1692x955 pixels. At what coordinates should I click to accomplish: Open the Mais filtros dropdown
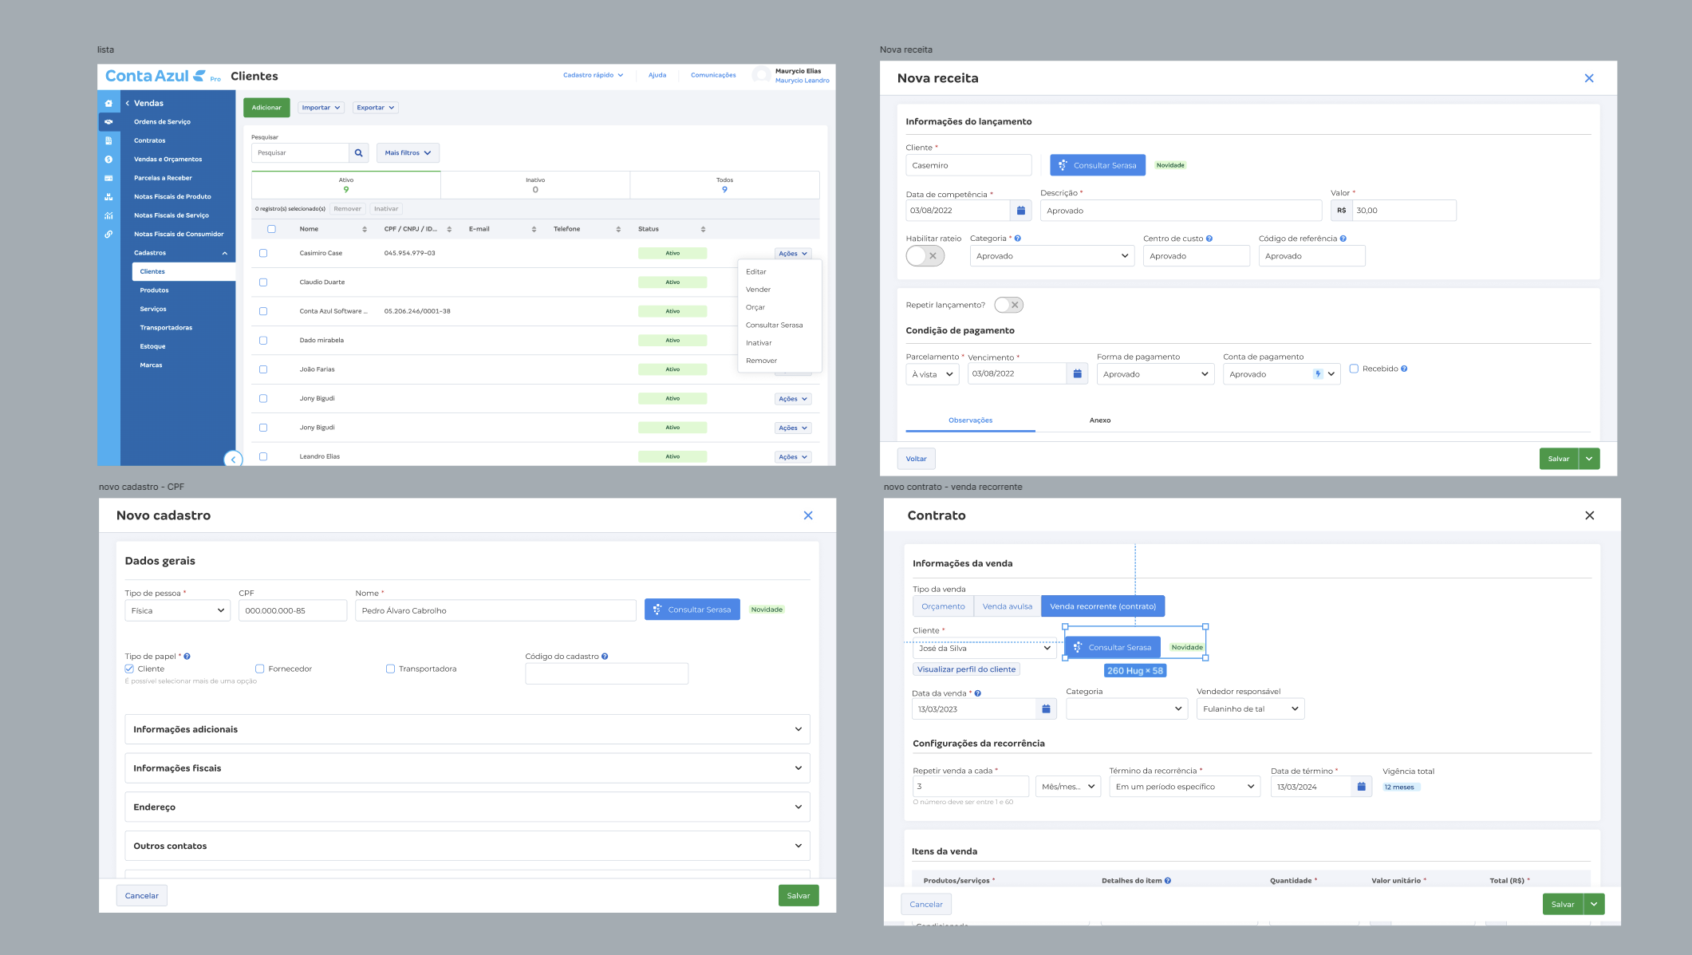pos(408,152)
